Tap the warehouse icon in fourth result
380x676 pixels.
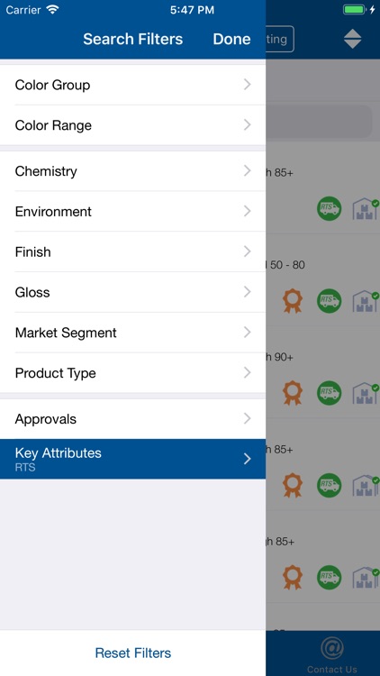coord(366,485)
